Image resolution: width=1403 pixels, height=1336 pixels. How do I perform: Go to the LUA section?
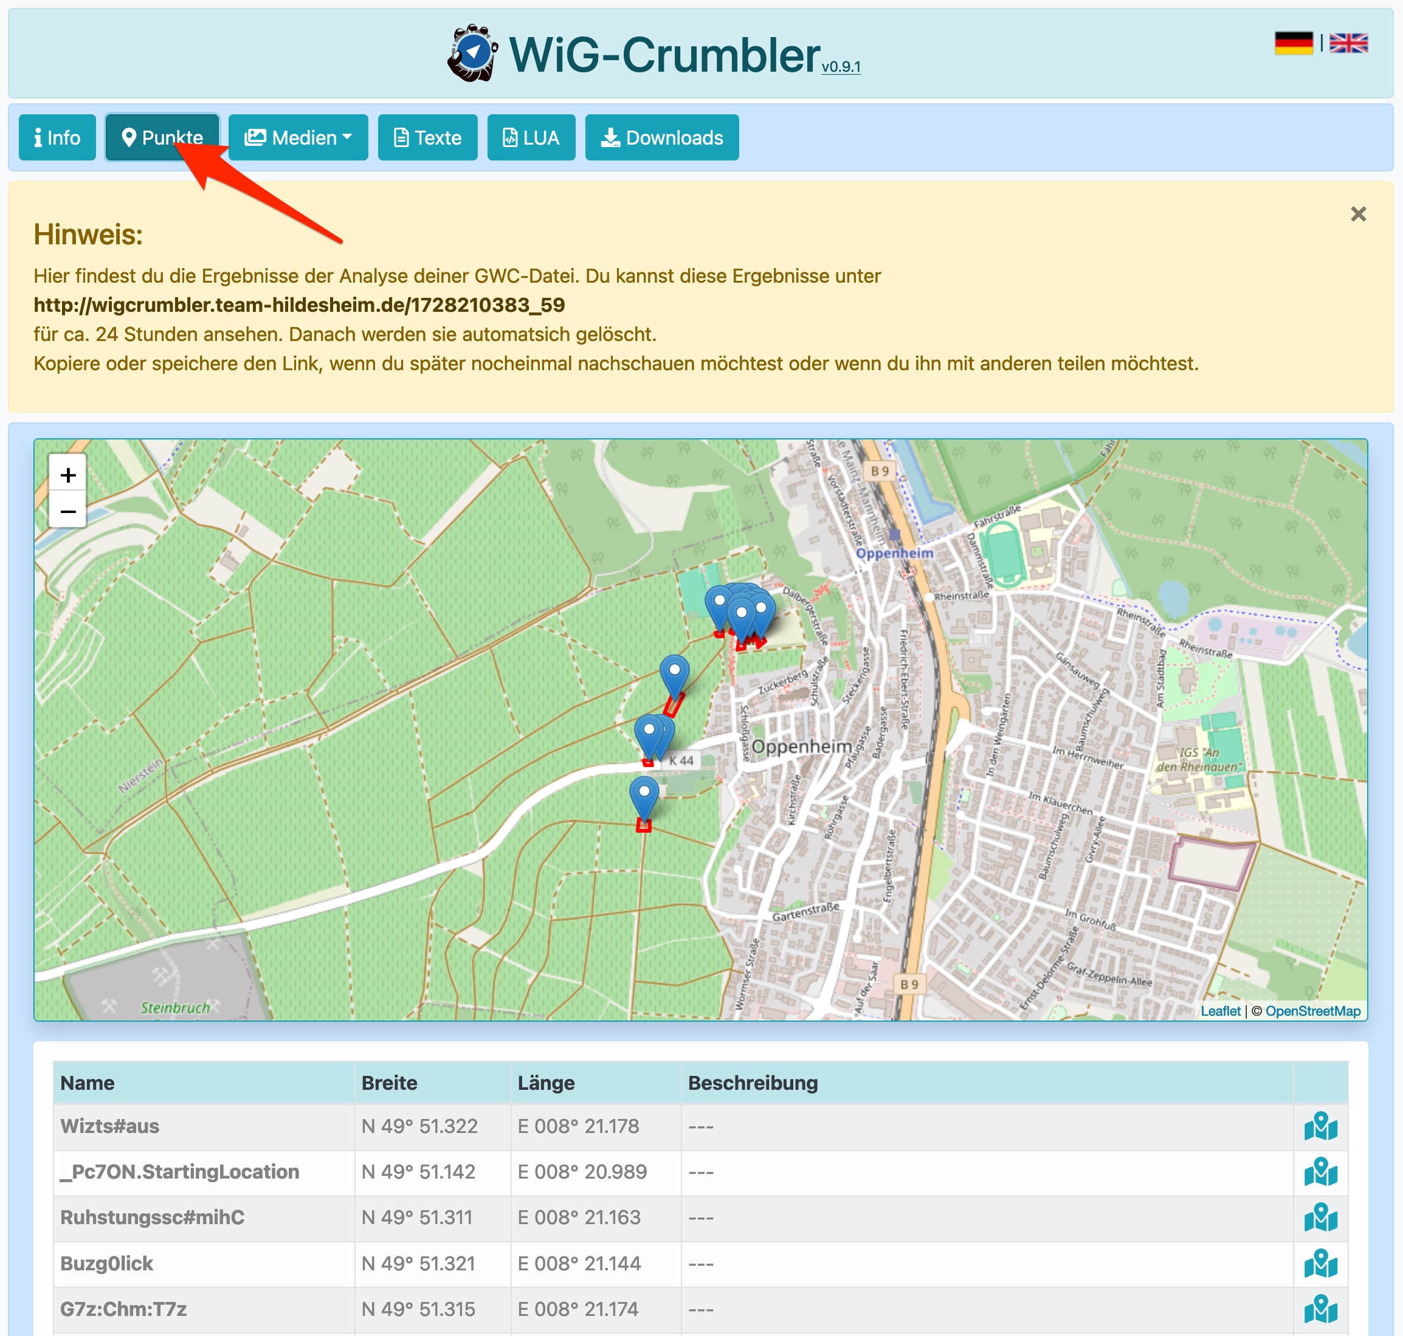531,137
